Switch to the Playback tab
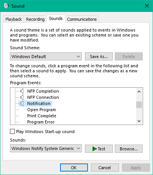153x175 pixels. (13, 19)
